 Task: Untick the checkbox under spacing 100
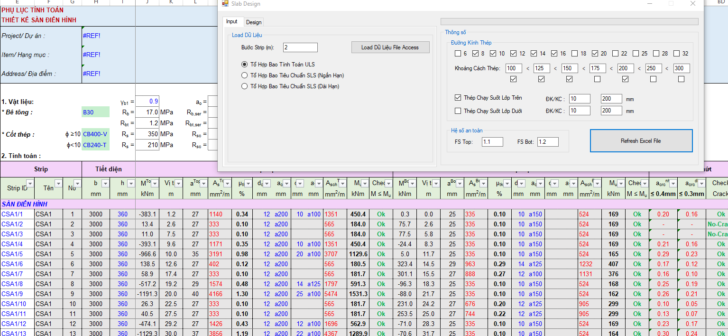click(514, 79)
